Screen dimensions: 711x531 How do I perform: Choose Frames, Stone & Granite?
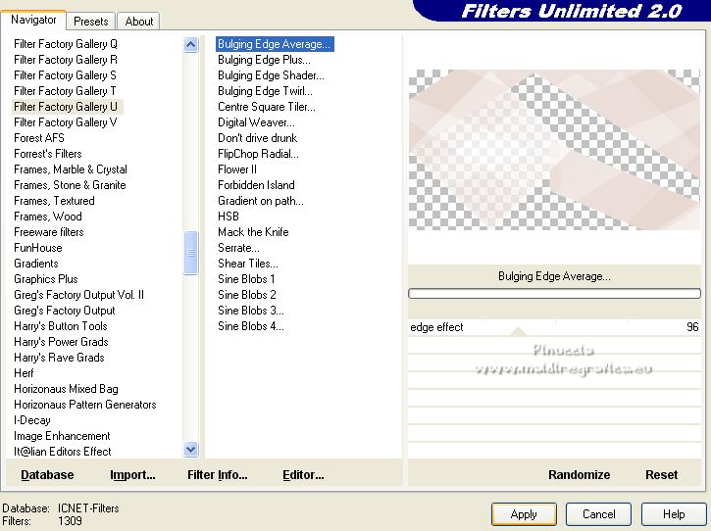point(70,185)
